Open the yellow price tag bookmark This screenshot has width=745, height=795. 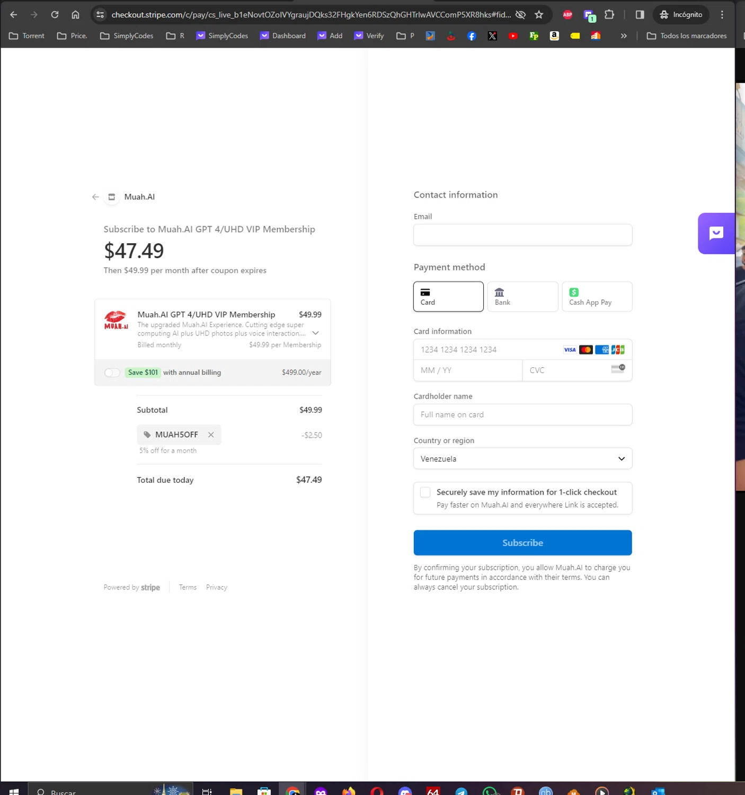(x=575, y=36)
